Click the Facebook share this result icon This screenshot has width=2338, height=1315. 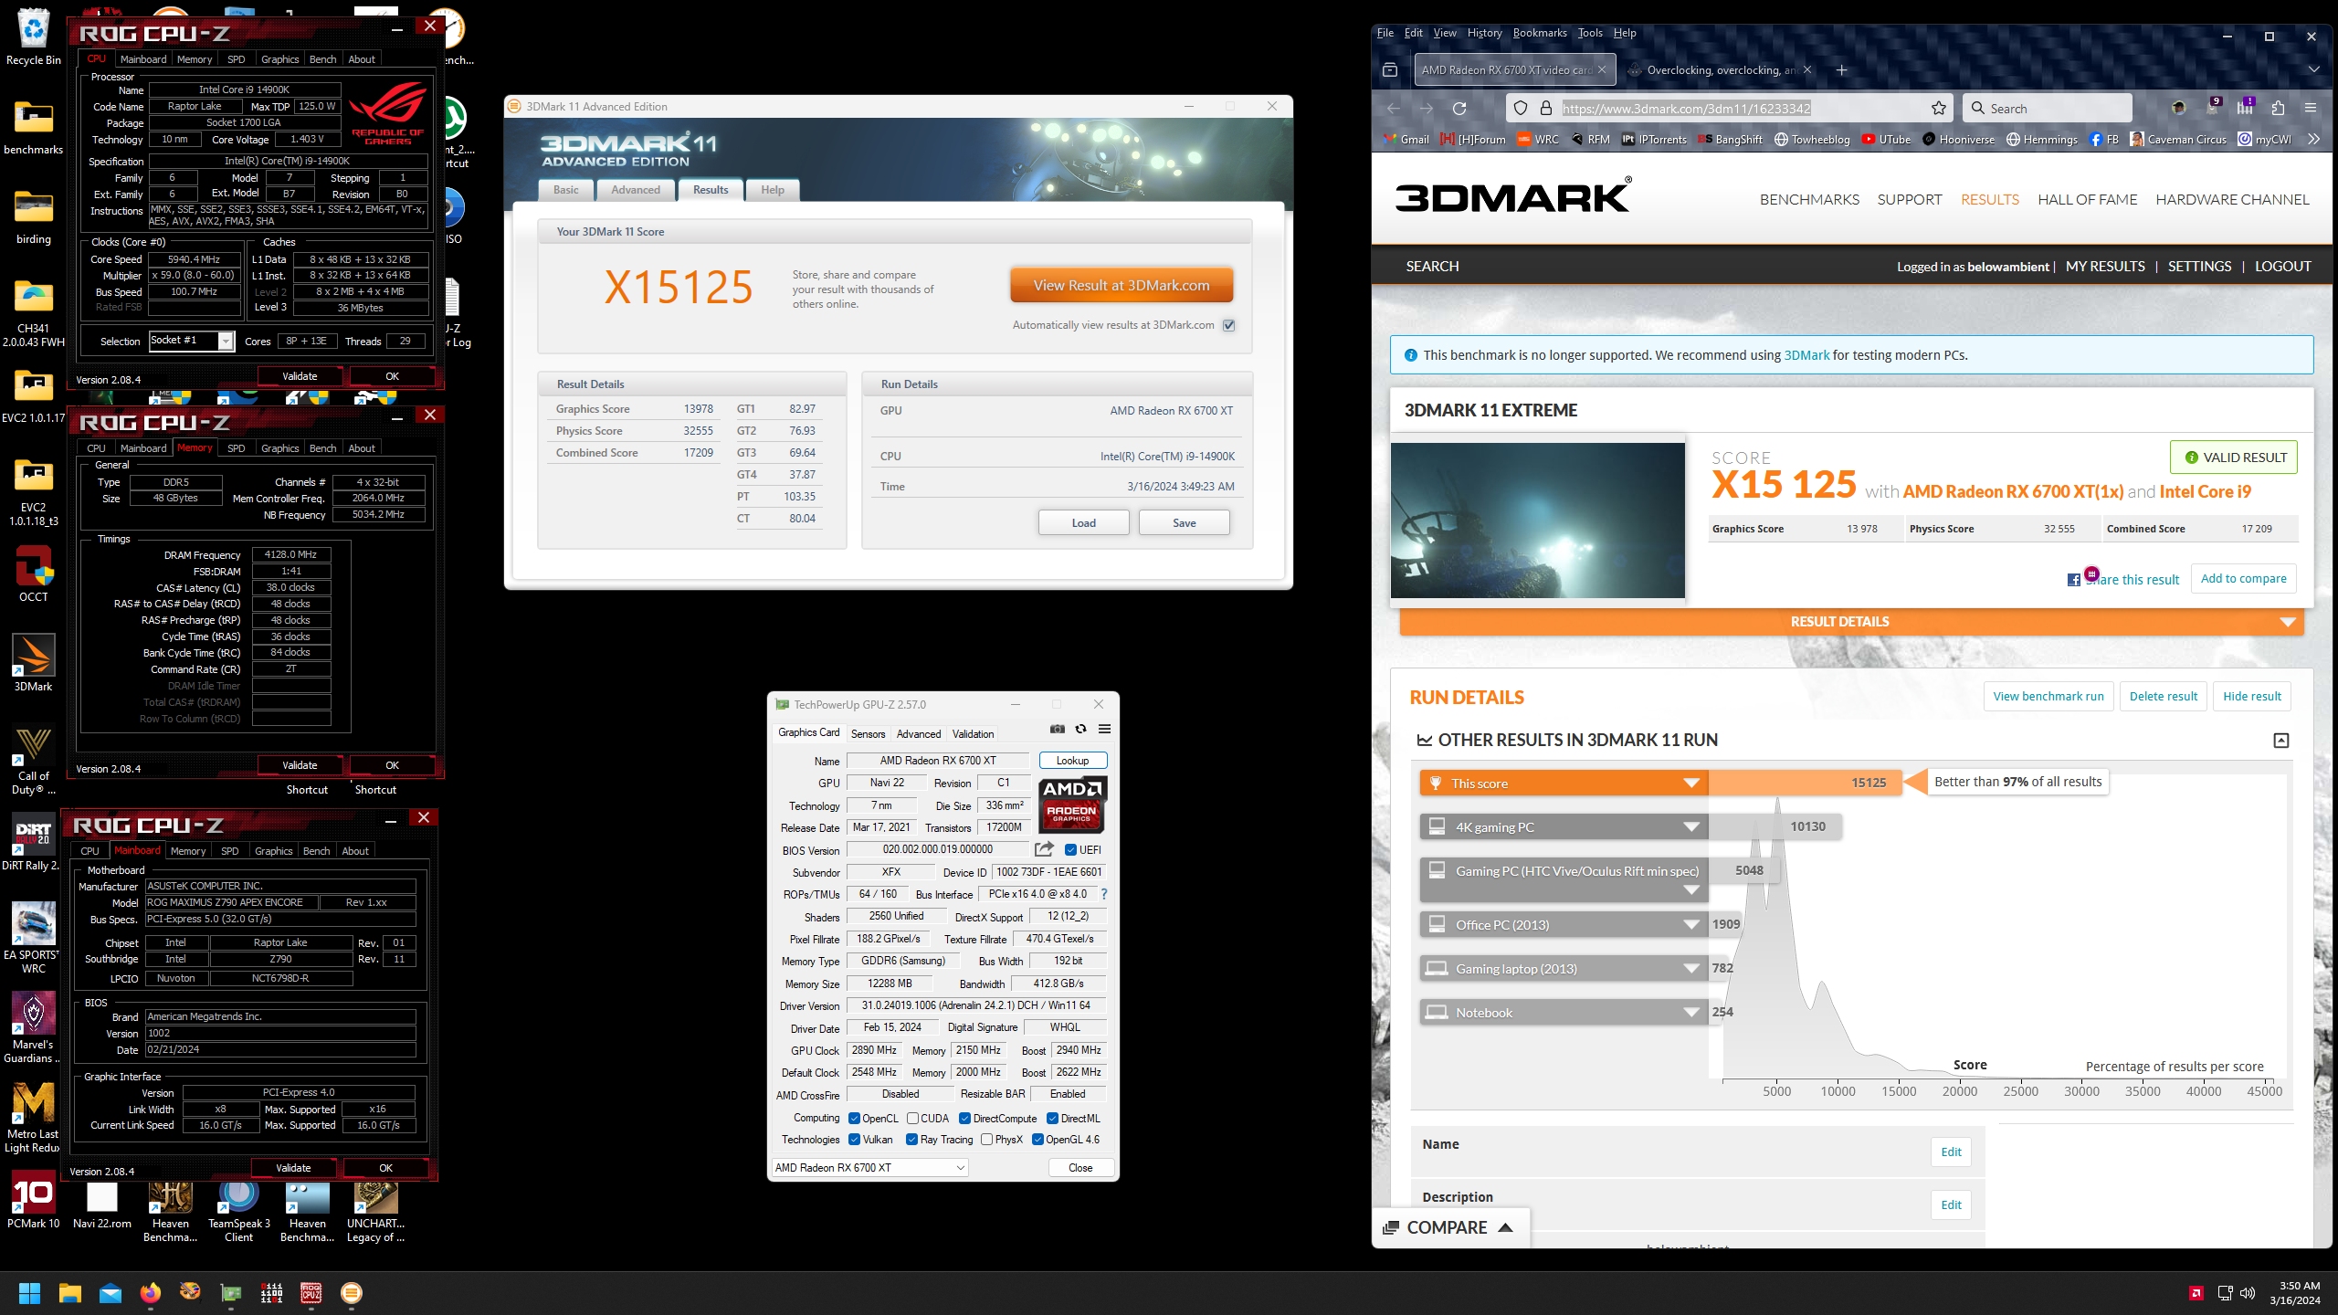(2074, 580)
